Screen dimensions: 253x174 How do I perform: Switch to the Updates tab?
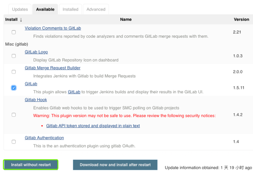[20, 9]
